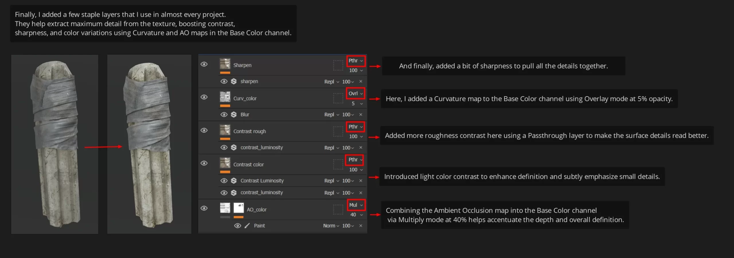Select the Contrast rough layer thumbnail
Image resolution: width=734 pixels, height=258 pixels.
[225, 130]
